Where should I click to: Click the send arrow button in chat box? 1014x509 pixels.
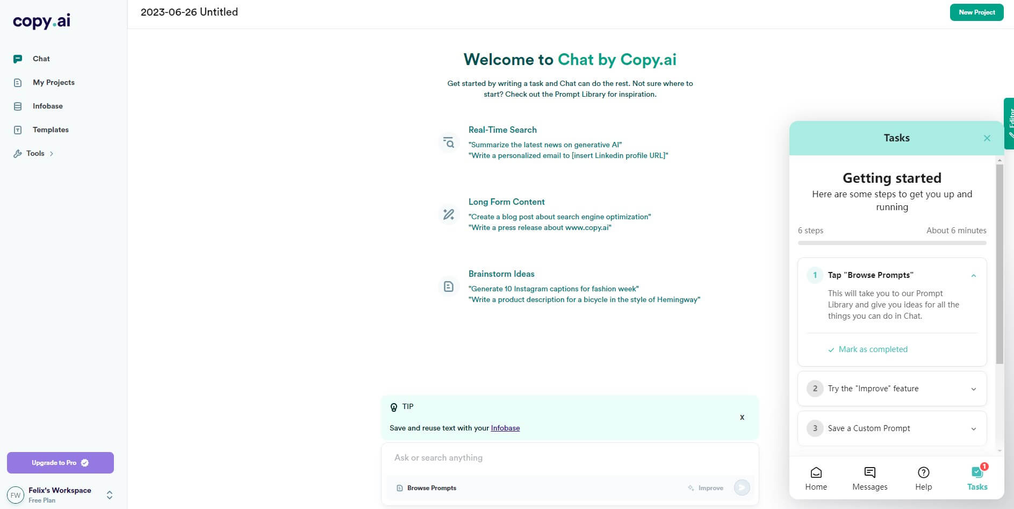(742, 488)
